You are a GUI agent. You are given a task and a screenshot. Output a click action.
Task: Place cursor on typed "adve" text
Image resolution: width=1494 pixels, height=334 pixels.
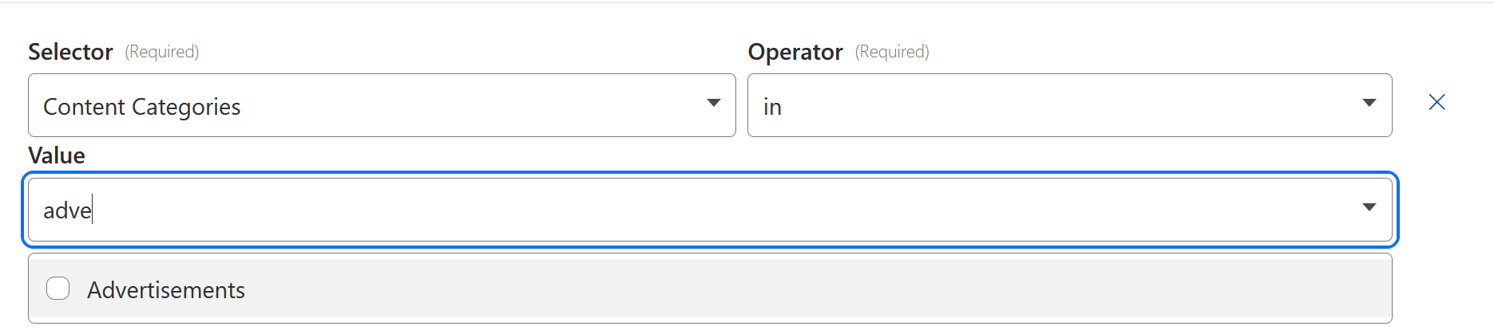(67, 211)
